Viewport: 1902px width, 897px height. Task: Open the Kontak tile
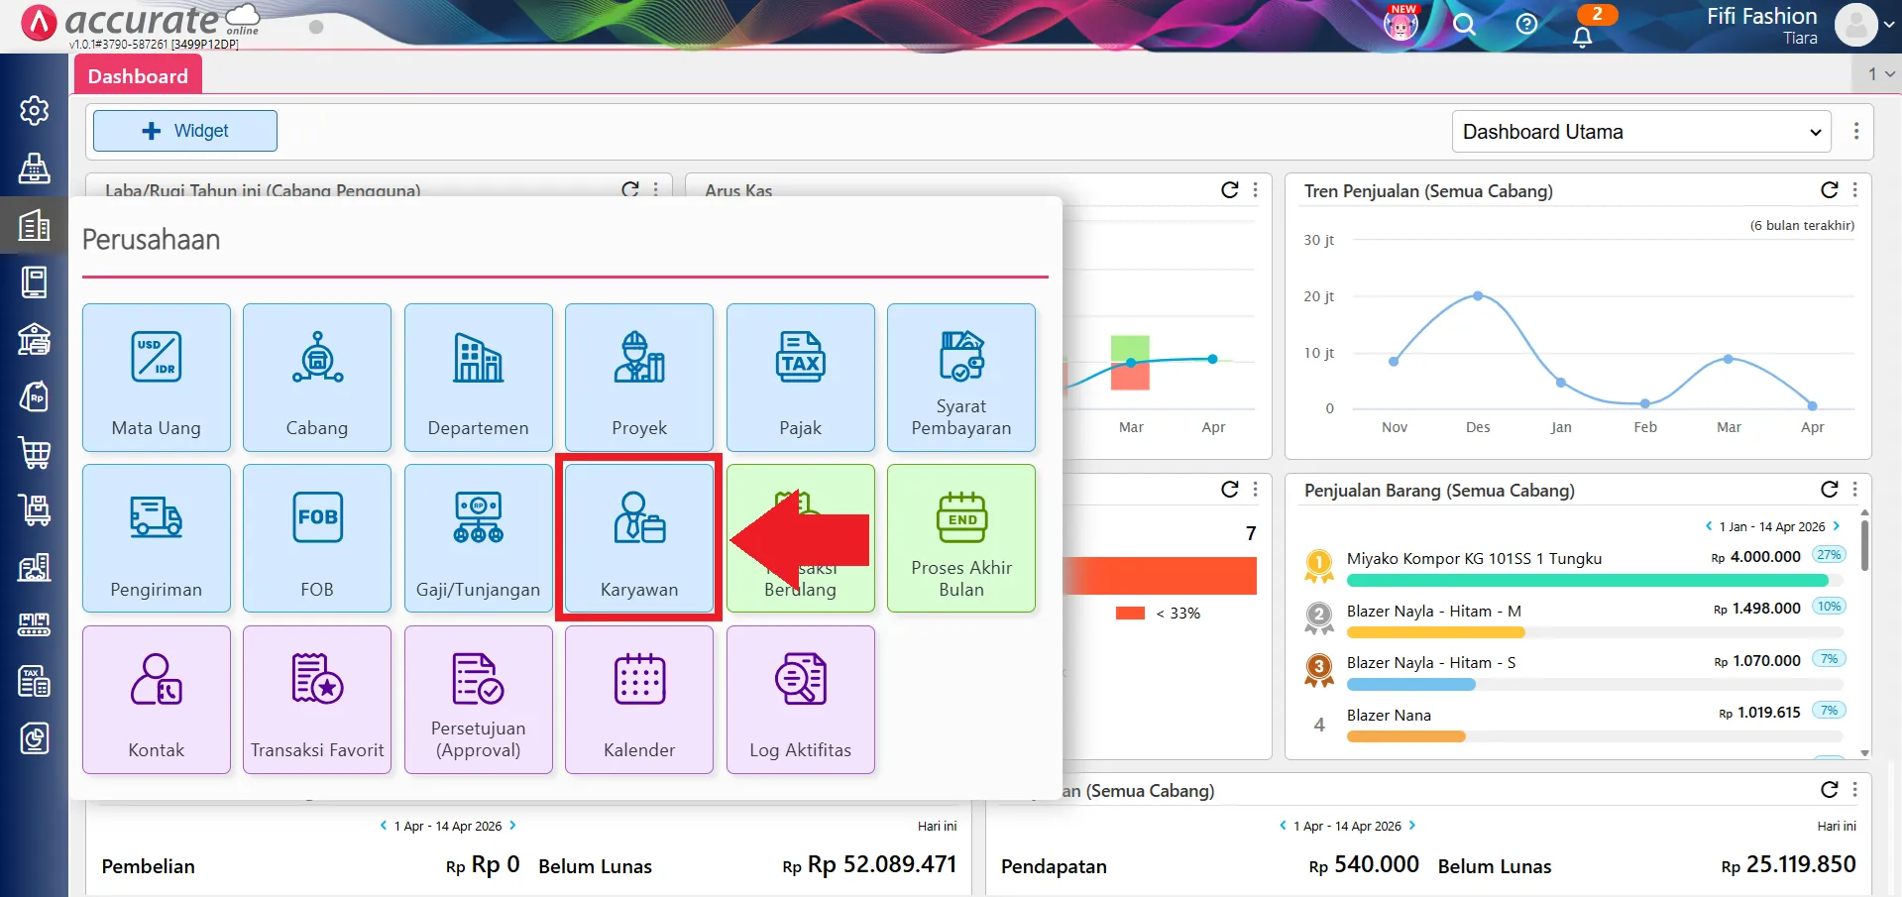coord(157,700)
